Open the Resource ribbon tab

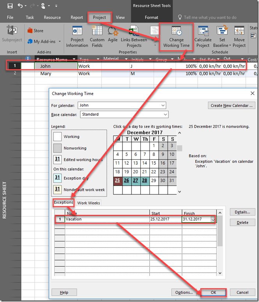52,17
